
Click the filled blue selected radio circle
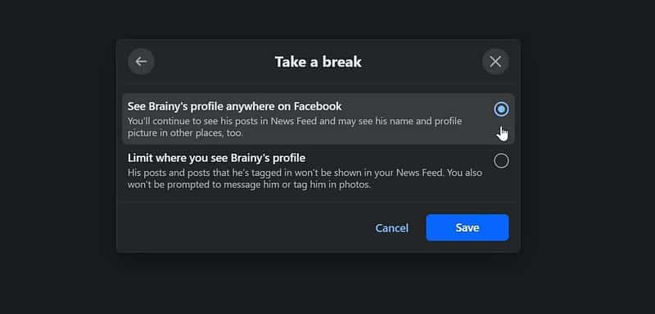501,110
